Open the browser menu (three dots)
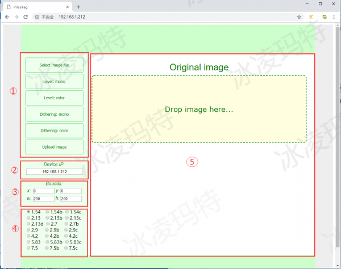 (x=335, y=17)
